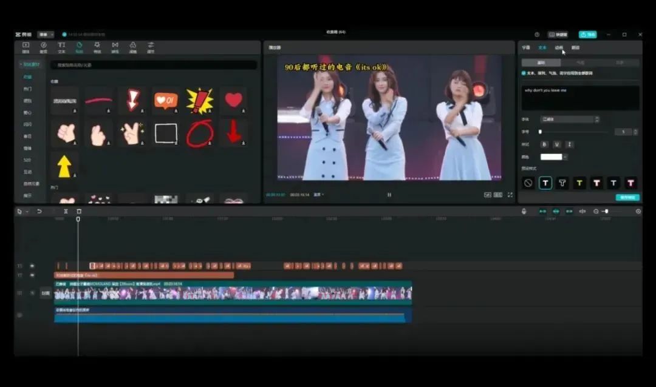Select the orange heart like-bubble sticker
Image resolution: width=656 pixels, height=387 pixels.
(166, 100)
